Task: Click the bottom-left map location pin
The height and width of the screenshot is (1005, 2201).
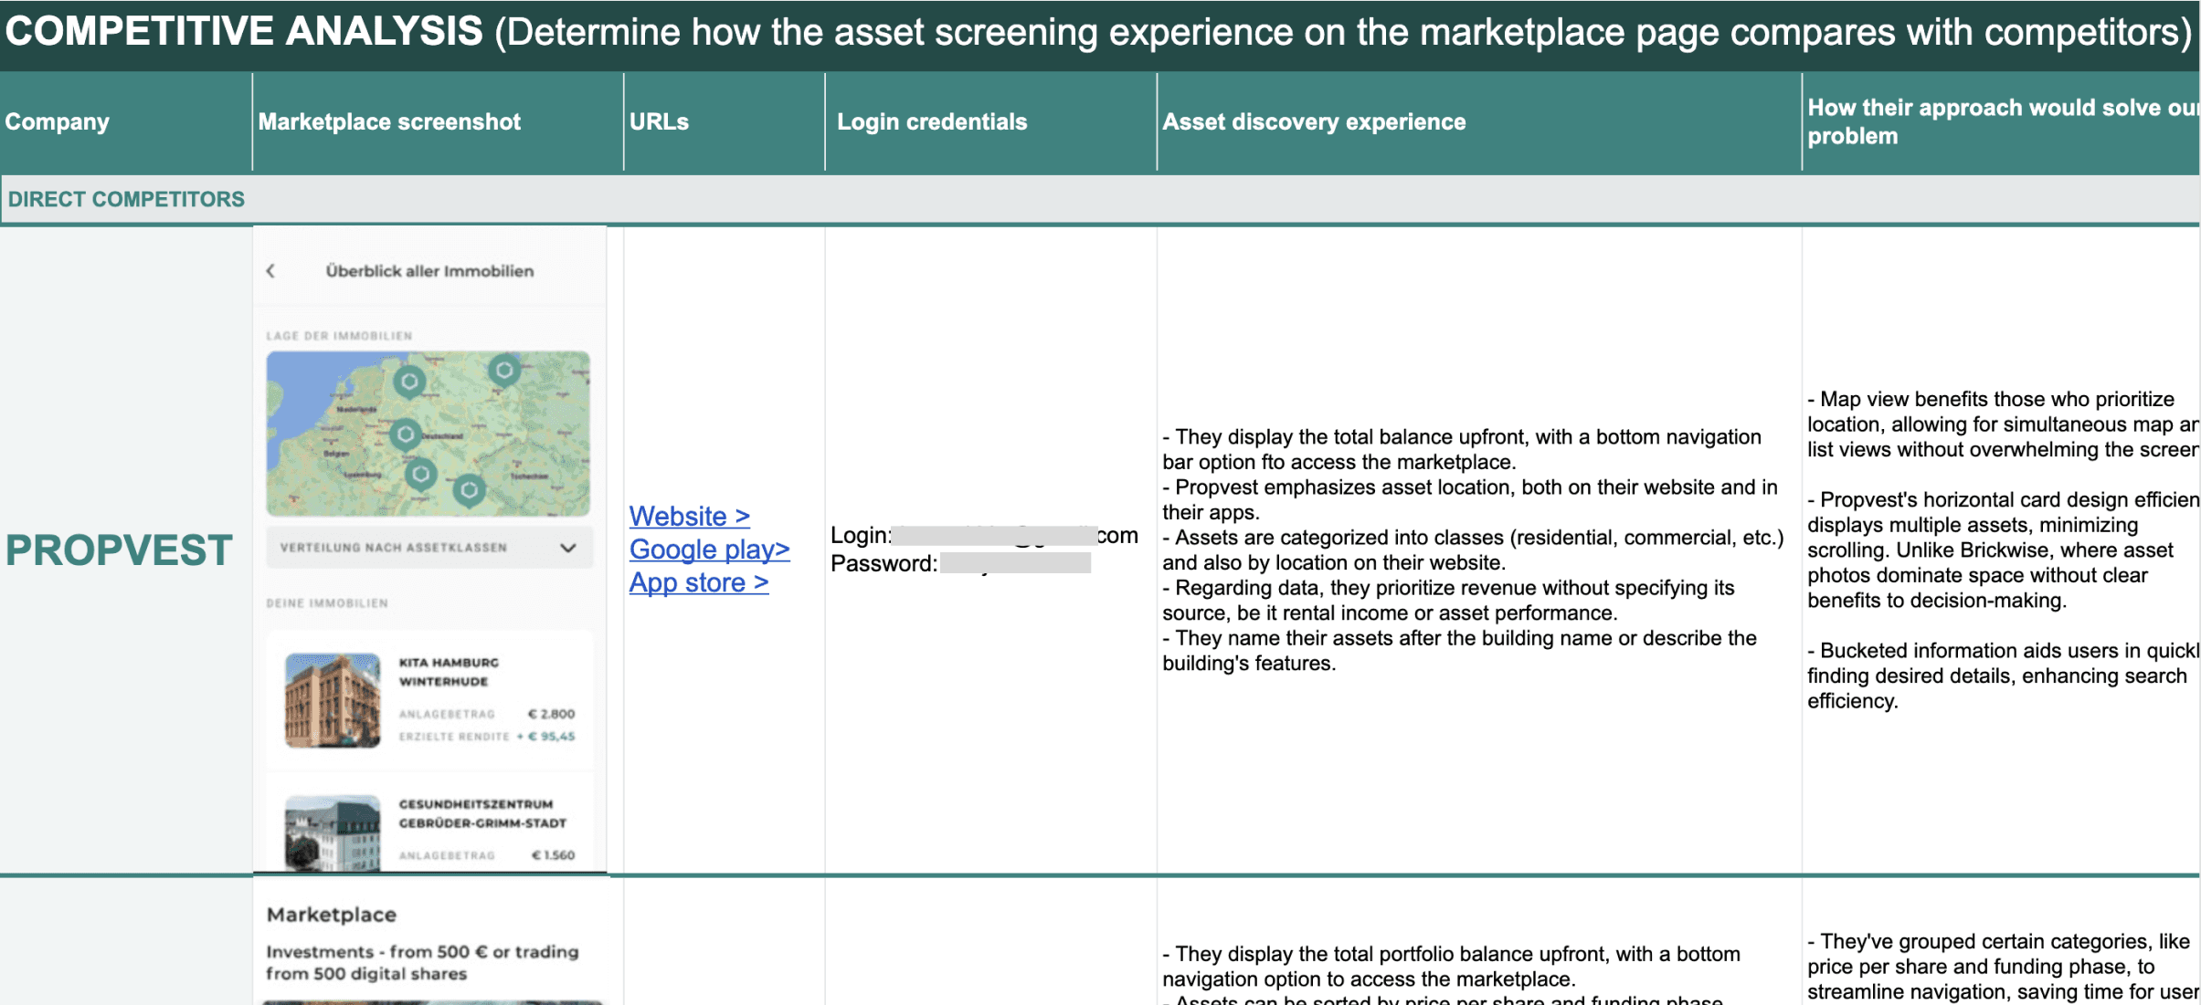Action: (420, 474)
